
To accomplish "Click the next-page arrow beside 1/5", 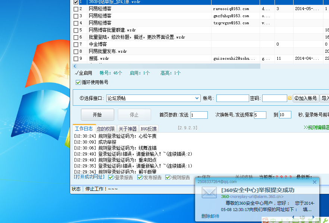I will [313, 217].
